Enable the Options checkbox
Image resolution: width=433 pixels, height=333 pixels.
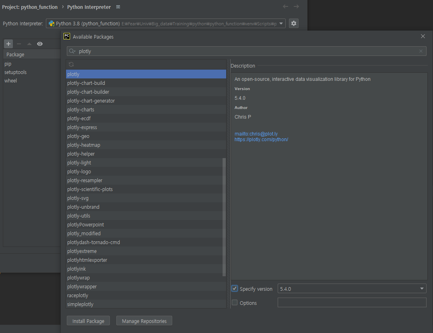click(x=235, y=303)
